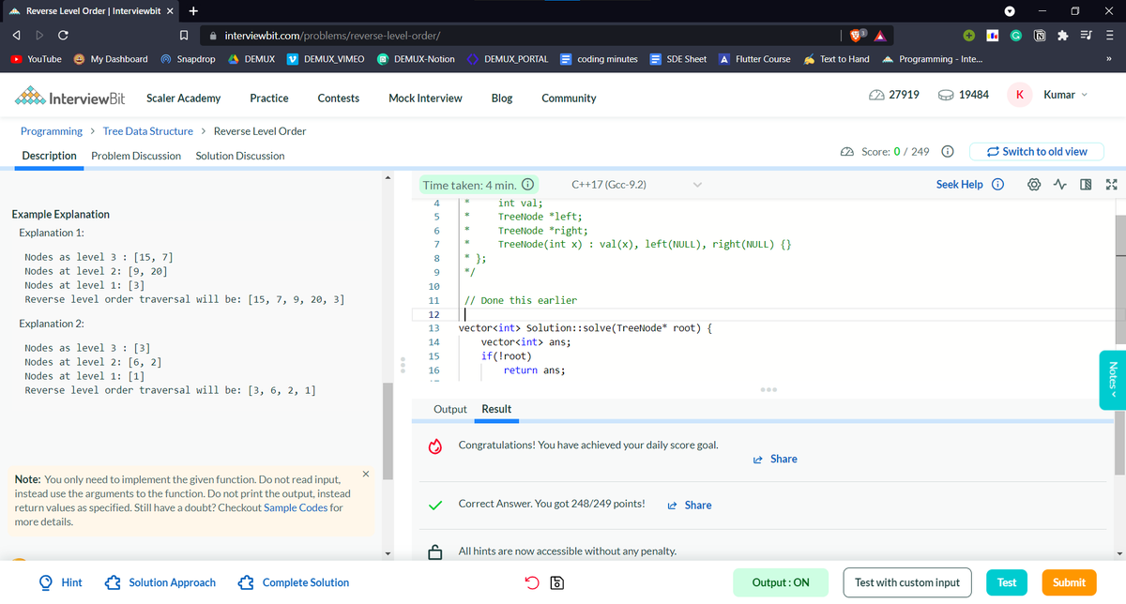The height and width of the screenshot is (604, 1126).
Task: Click the InterviewBit logo
Action: 71,98
